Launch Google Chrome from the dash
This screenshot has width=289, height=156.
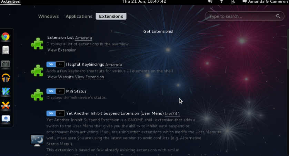[6, 36]
